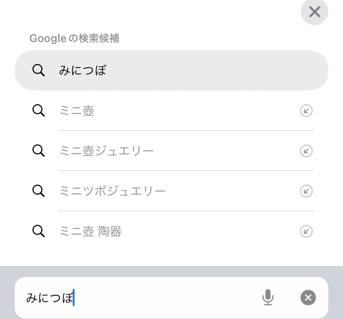
Task: Click search icon beside ミニツボジュエリー
Action: click(x=39, y=191)
